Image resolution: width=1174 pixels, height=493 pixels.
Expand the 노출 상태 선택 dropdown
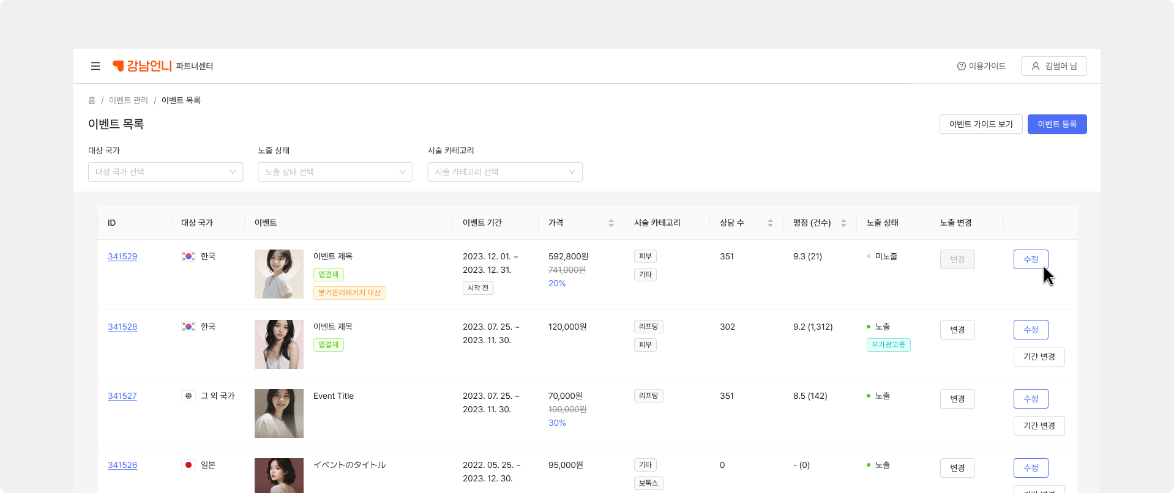[335, 172]
